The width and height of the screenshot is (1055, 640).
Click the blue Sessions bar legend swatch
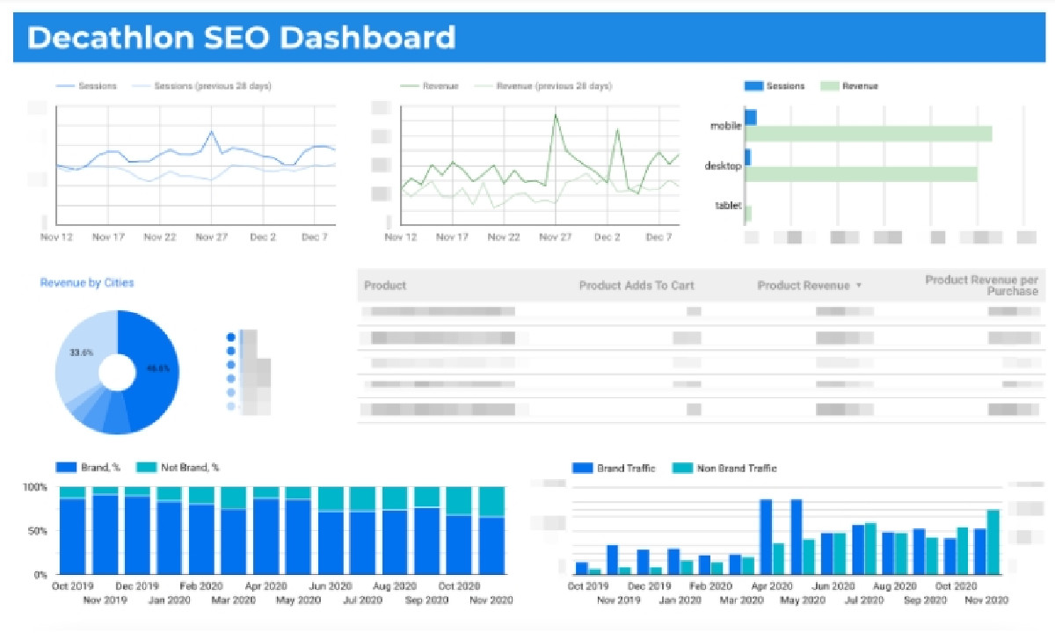click(x=753, y=86)
